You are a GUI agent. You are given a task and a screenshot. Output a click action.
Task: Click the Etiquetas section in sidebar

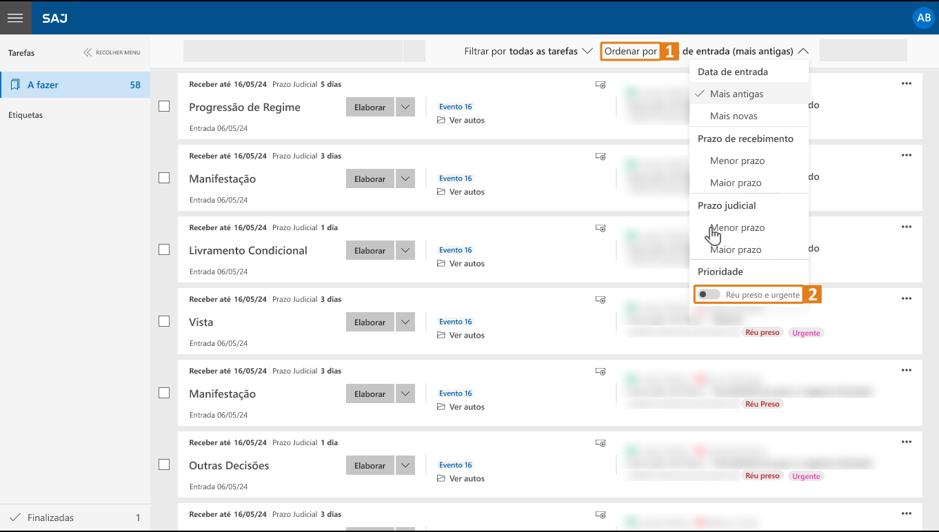pos(26,115)
